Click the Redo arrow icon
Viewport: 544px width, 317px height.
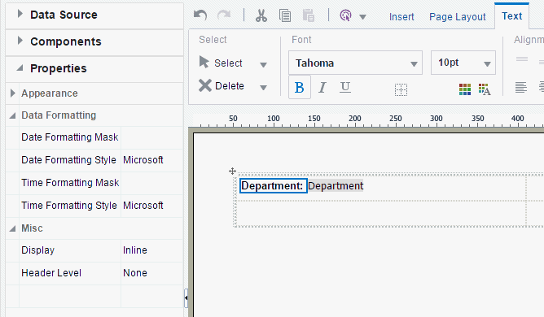coord(224,15)
